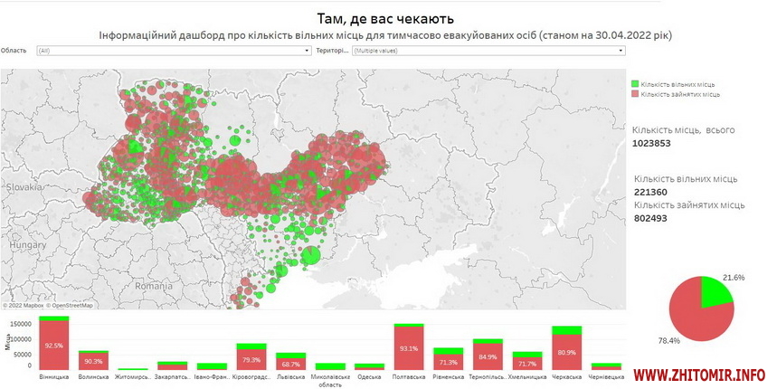Click the Рівненська bar showing 71.3%
This screenshot has width=777, height=389.
[448, 361]
